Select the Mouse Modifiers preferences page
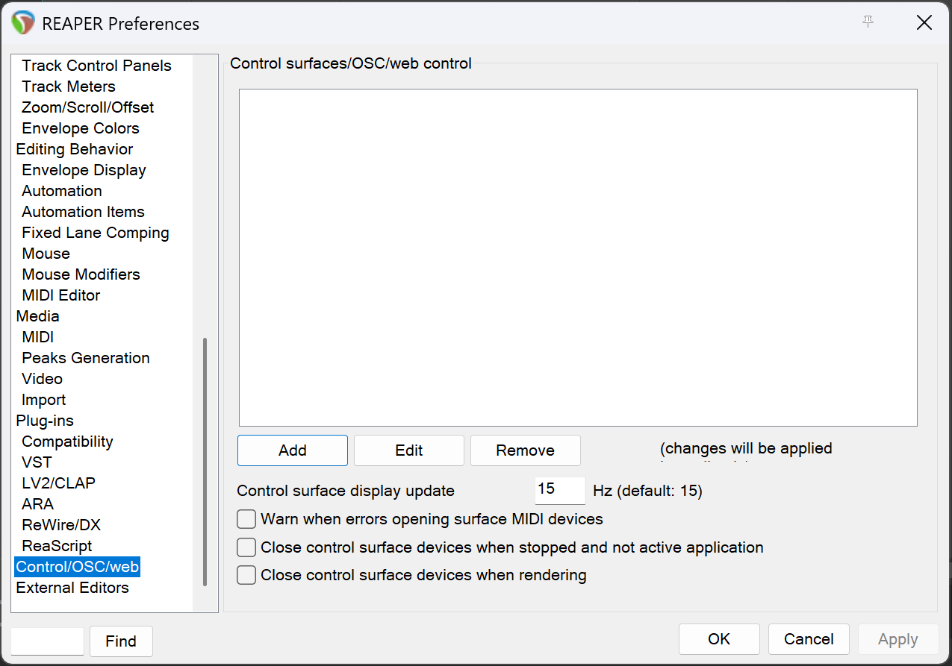952x666 pixels. [x=81, y=274]
